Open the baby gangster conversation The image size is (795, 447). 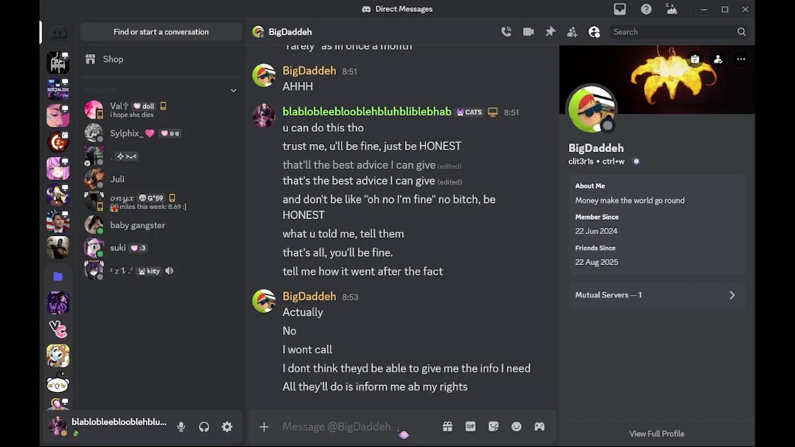137,225
